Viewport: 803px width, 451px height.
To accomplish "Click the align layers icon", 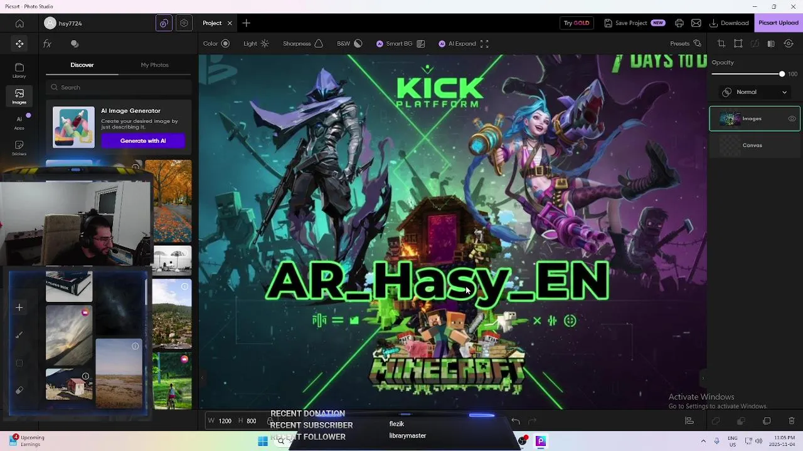I will click(x=689, y=421).
